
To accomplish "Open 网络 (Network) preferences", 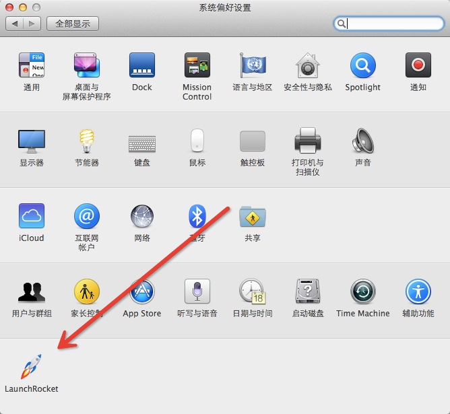I will 141,217.
